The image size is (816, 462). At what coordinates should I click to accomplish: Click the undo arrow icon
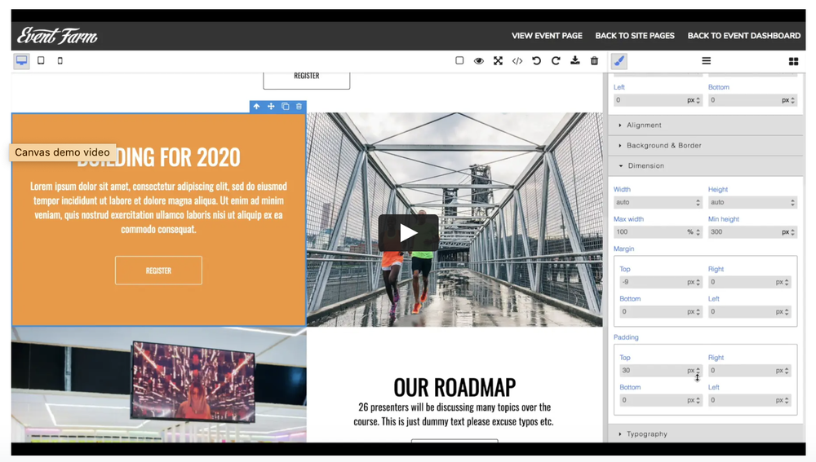click(537, 61)
